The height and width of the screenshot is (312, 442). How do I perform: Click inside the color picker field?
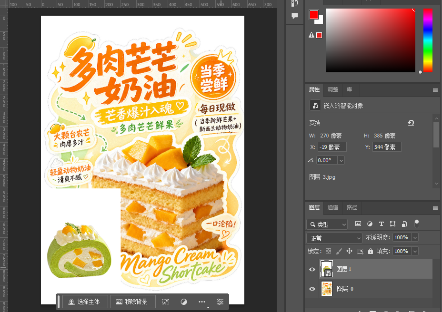[x=371, y=40]
